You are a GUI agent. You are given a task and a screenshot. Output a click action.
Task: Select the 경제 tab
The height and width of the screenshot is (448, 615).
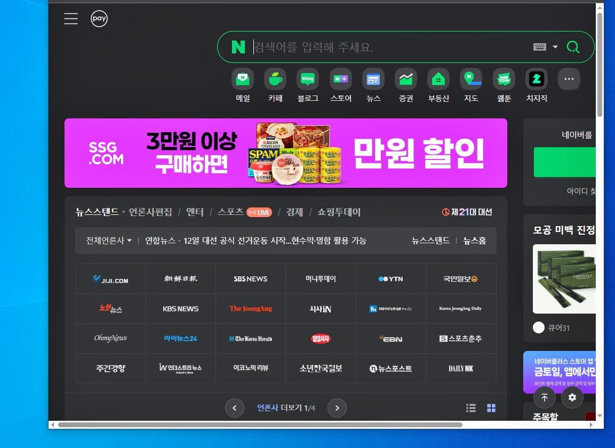[x=294, y=212]
